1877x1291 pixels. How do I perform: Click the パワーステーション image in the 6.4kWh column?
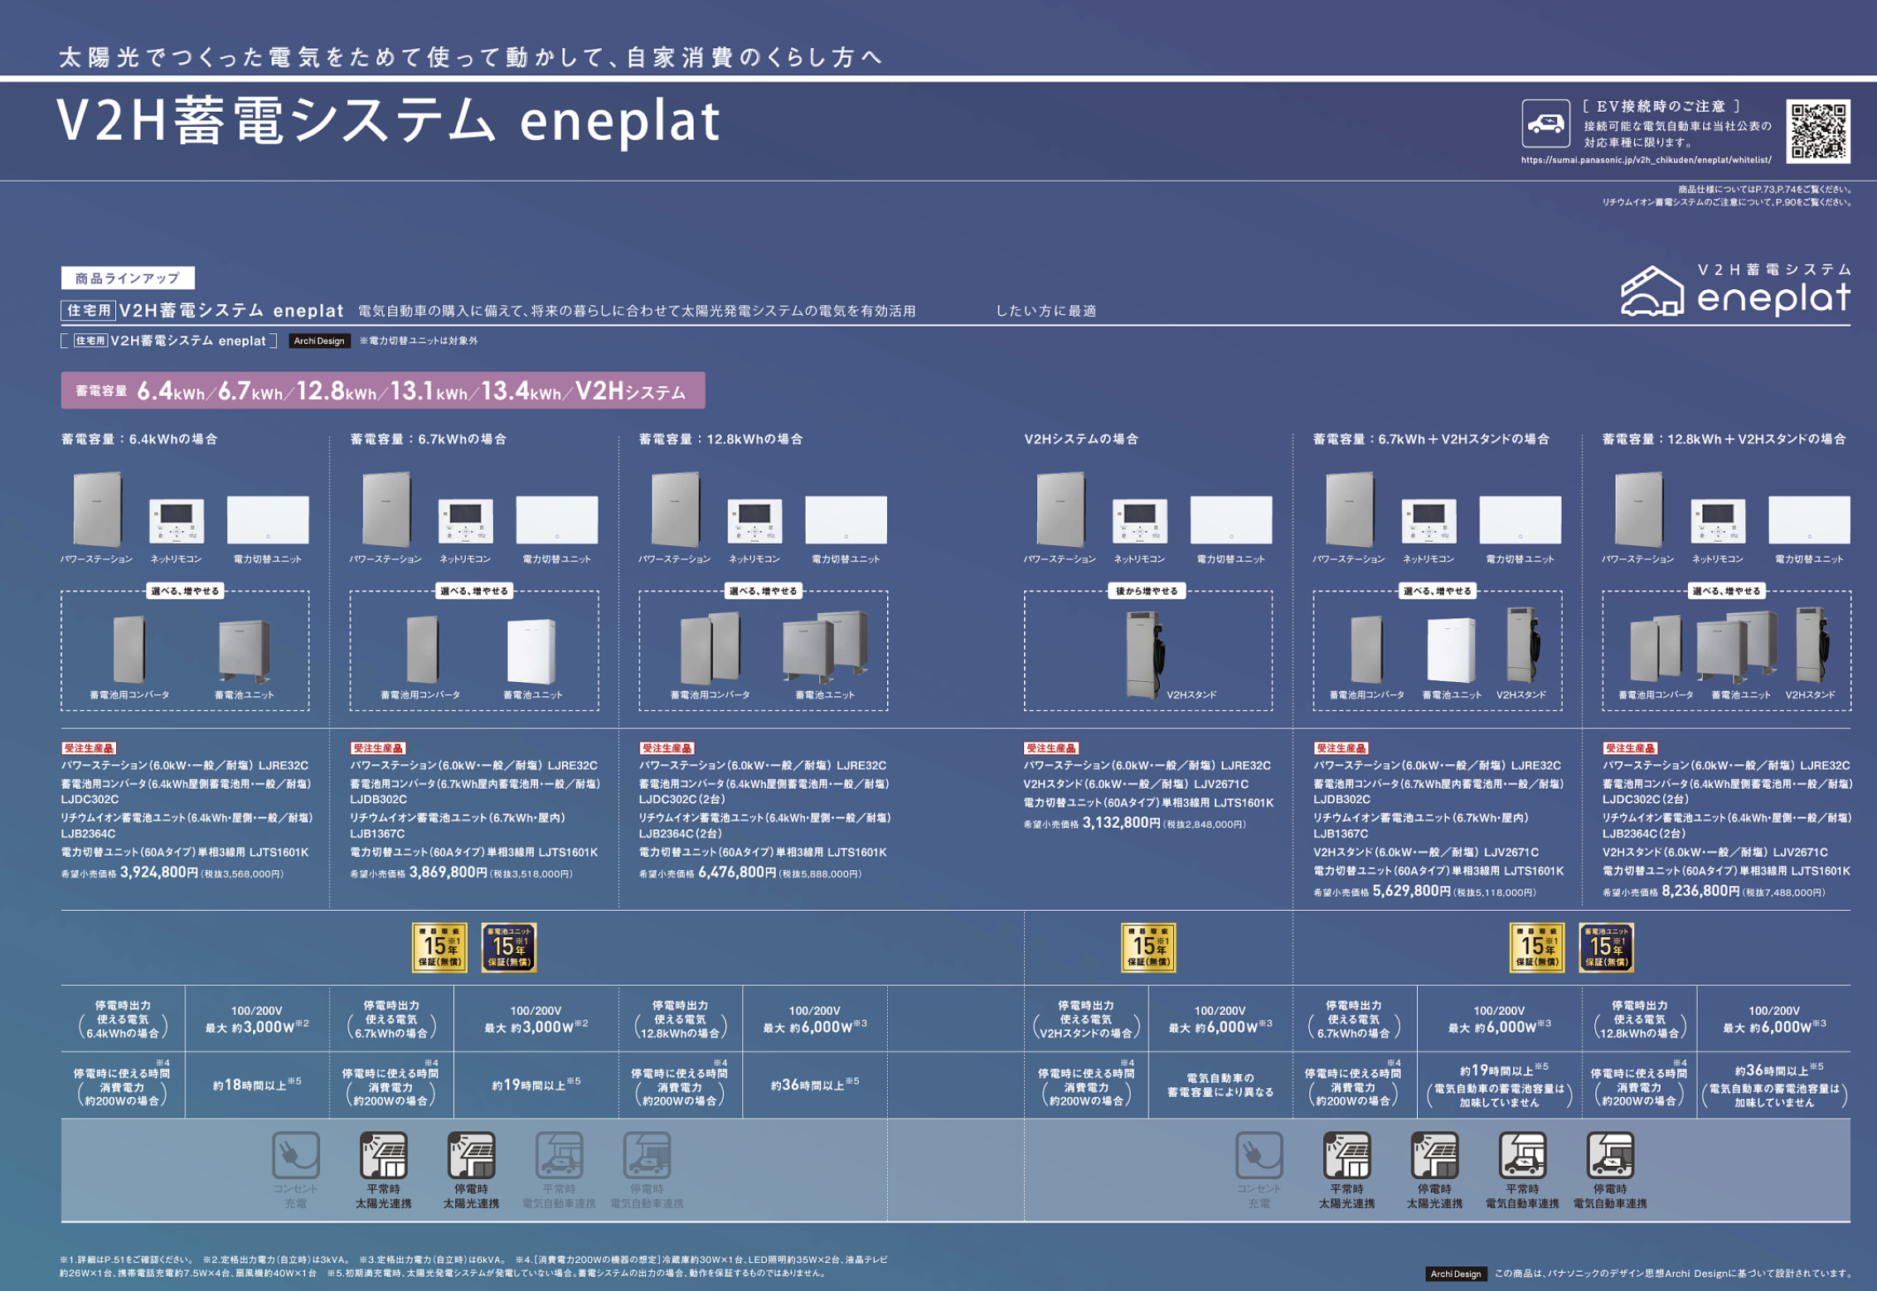pyautogui.click(x=98, y=509)
